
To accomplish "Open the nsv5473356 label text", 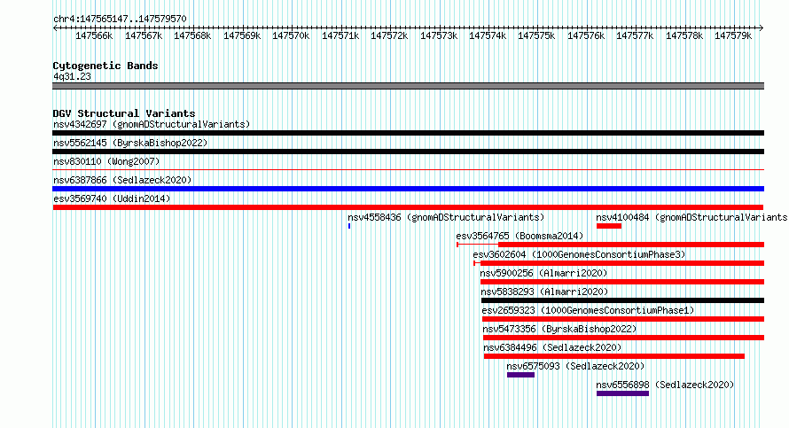I will click(x=559, y=329).
